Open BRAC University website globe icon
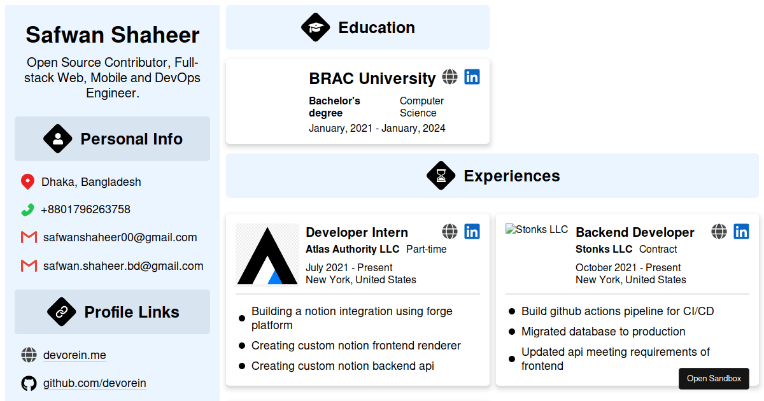The width and height of the screenshot is (764, 401). (449, 77)
